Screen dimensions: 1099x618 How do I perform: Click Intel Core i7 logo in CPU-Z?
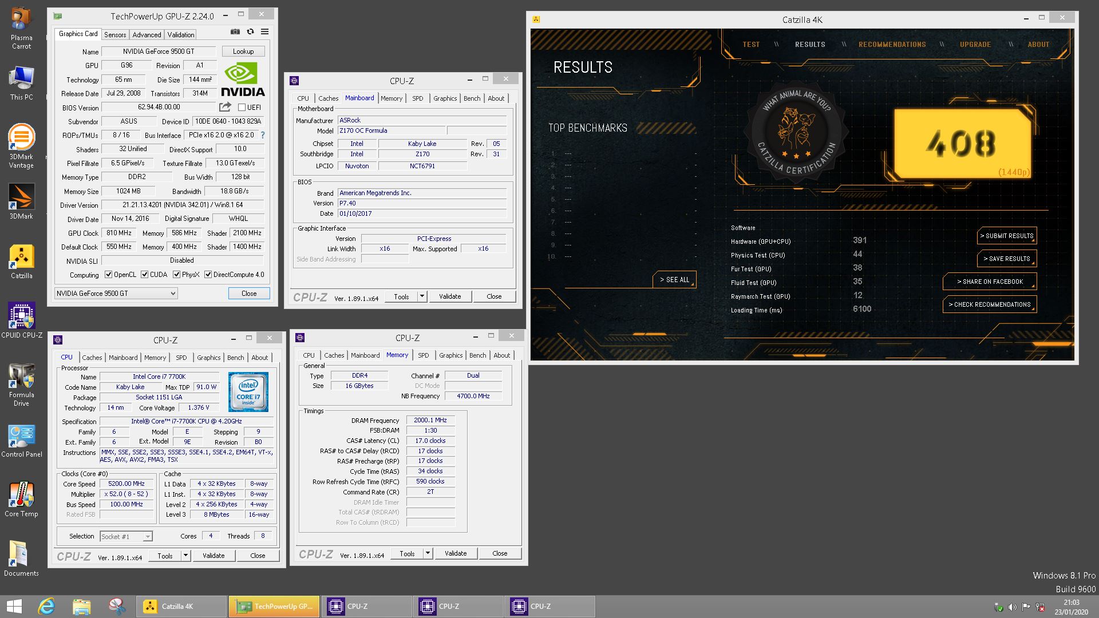coord(248,392)
